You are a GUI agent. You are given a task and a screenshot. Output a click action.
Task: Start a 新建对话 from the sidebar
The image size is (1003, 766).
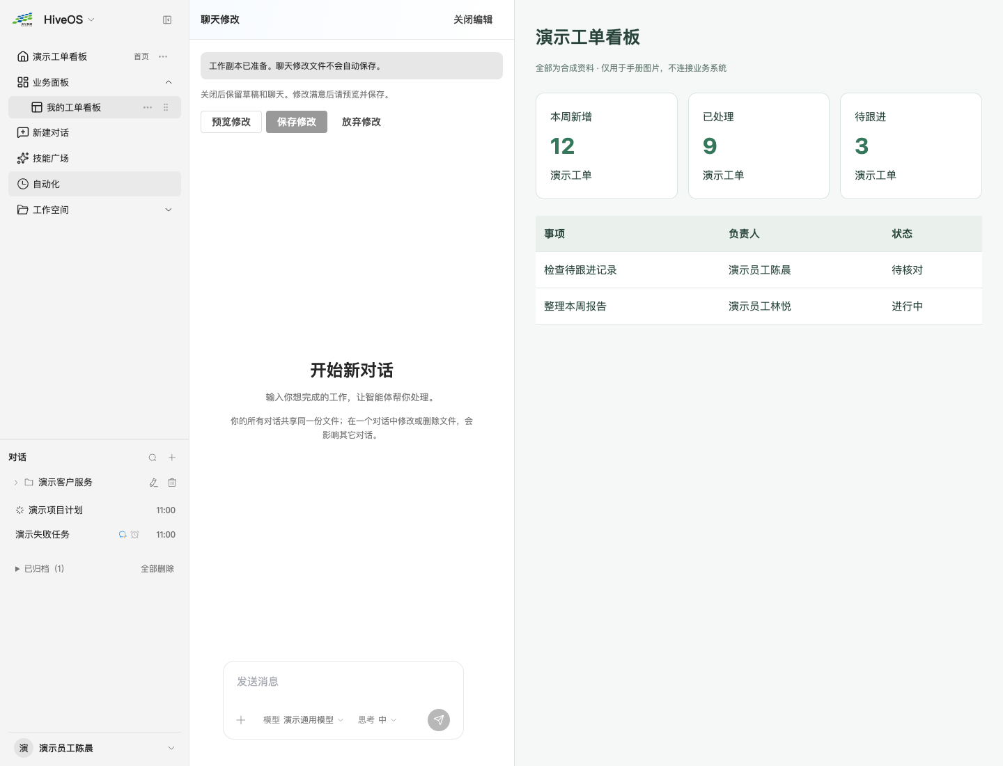point(95,132)
